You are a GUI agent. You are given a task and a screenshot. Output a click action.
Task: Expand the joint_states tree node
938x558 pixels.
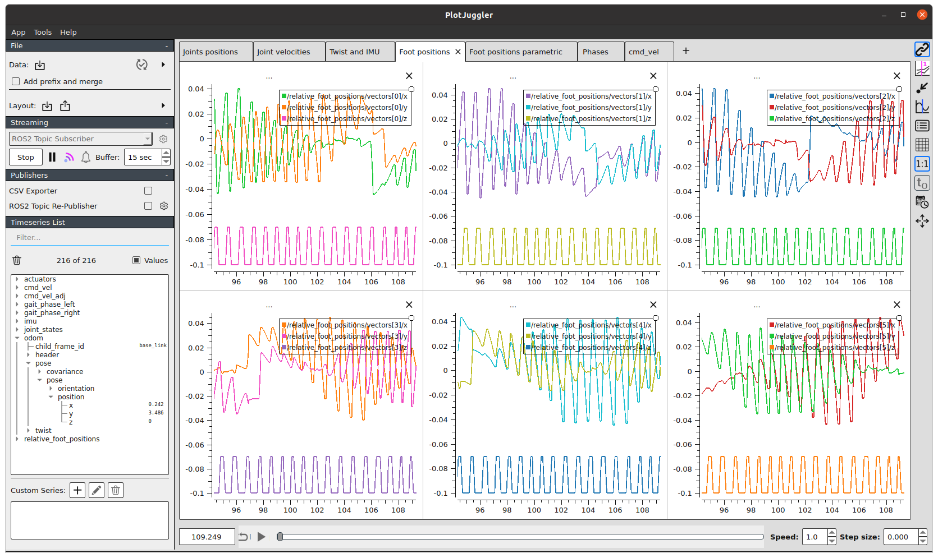pyautogui.click(x=17, y=330)
